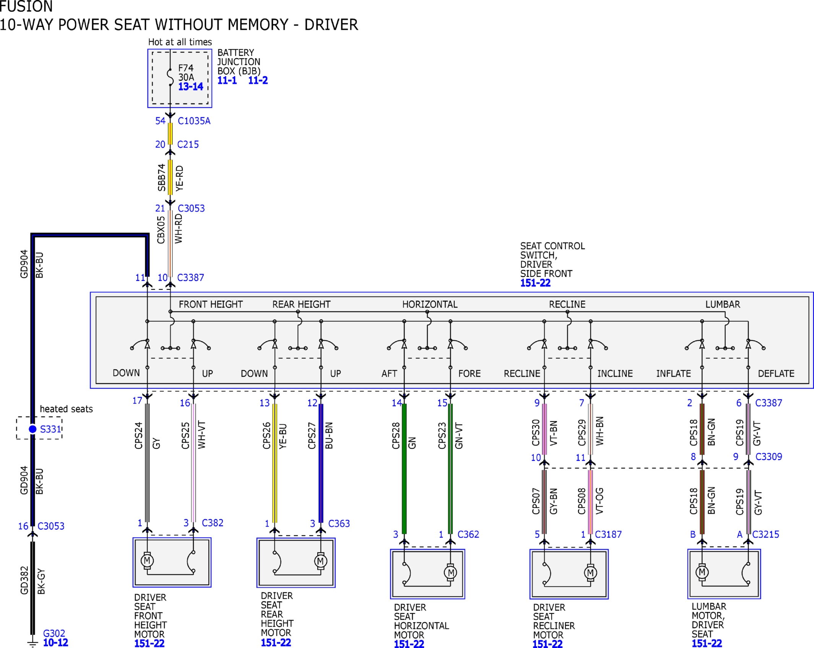Click the CPS25 circuit label
This screenshot has height=648, width=814.
point(186,436)
